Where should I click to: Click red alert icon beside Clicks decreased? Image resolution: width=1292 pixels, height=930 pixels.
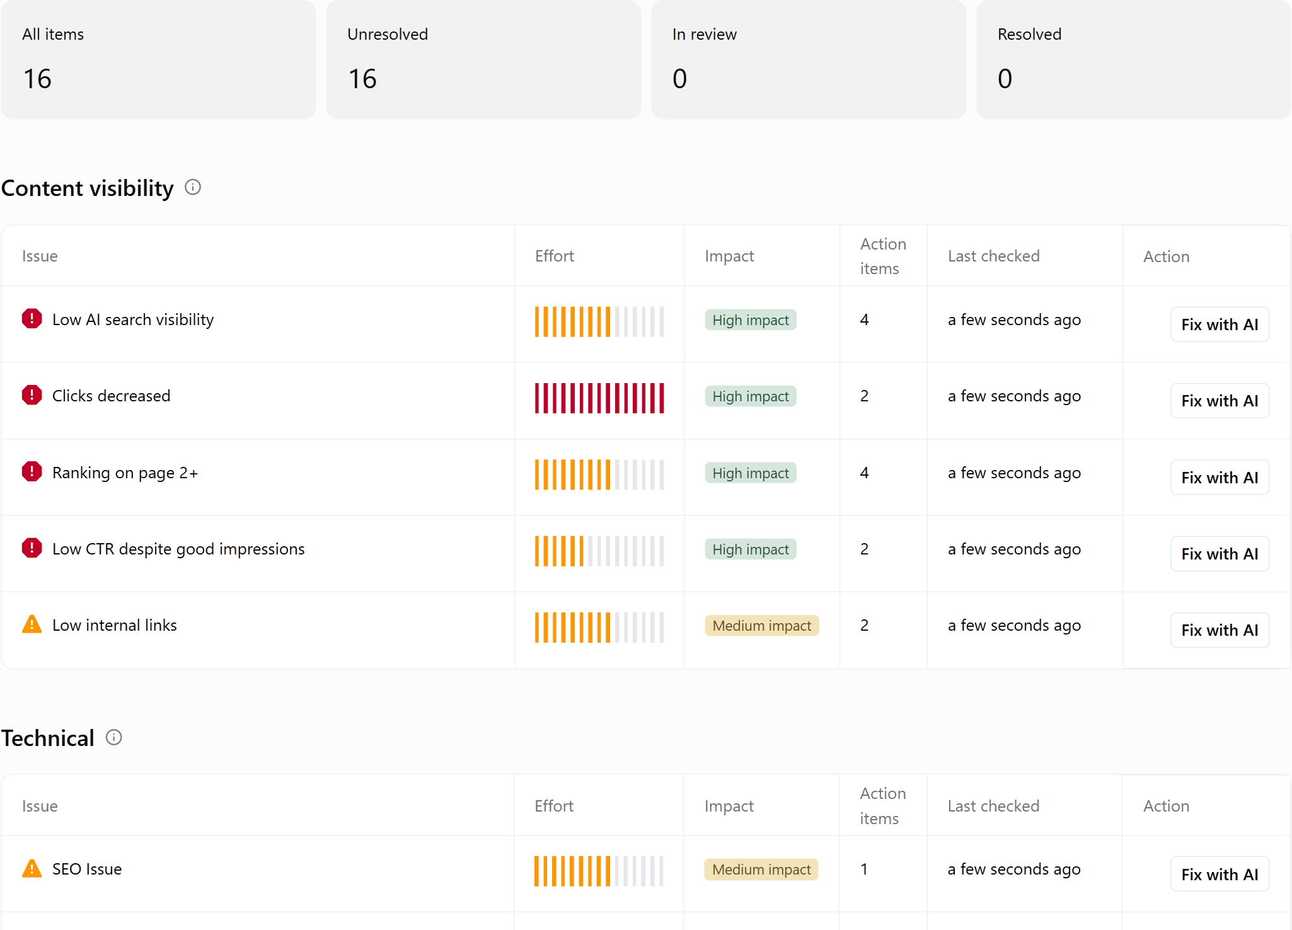click(x=32, y=395)
